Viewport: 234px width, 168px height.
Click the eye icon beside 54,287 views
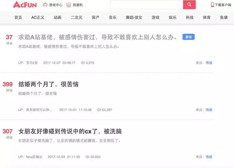[x=99, y=110]
